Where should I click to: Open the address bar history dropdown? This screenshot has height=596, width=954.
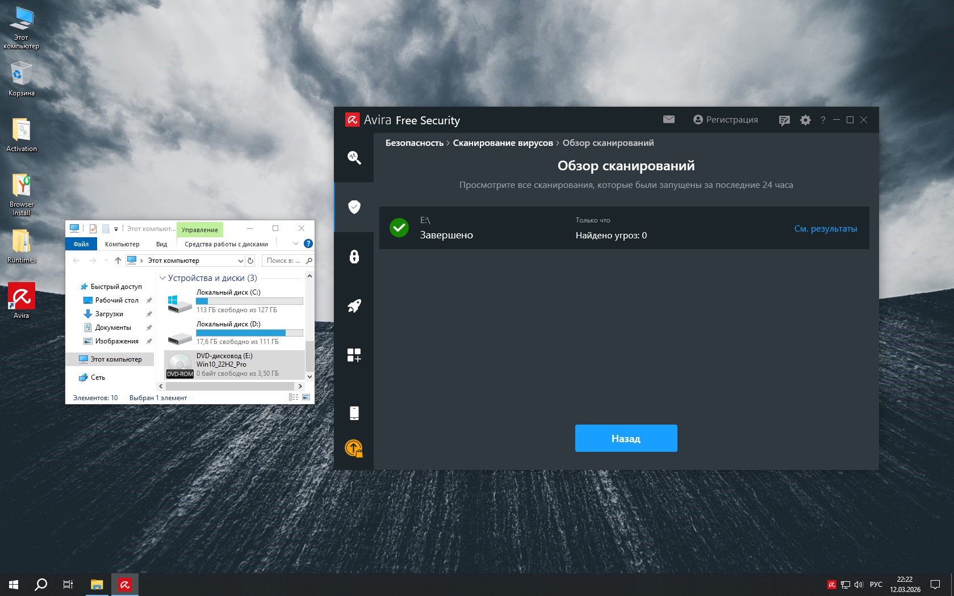pos(240,261)
